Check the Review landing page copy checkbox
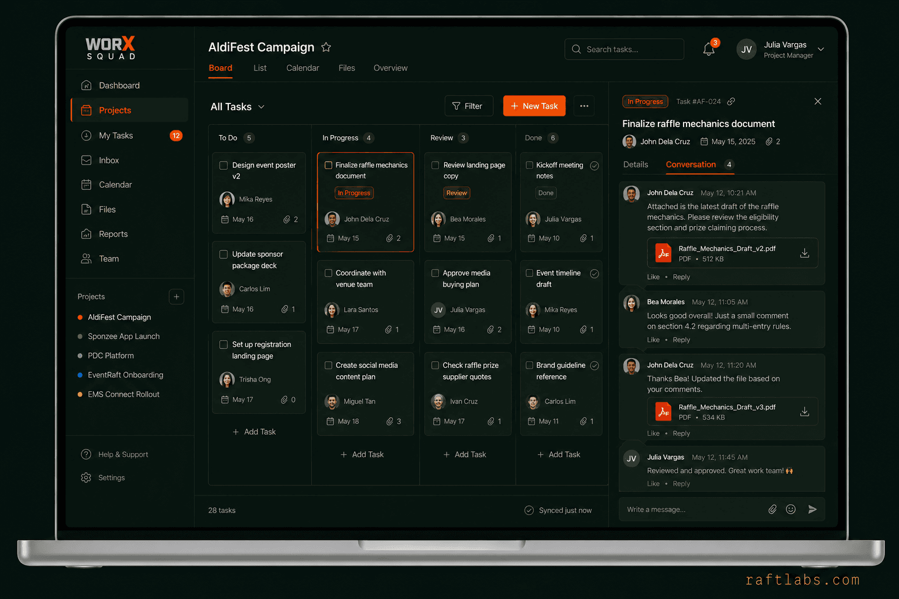The width and height of the screenshot is (899, 599). 435,166
